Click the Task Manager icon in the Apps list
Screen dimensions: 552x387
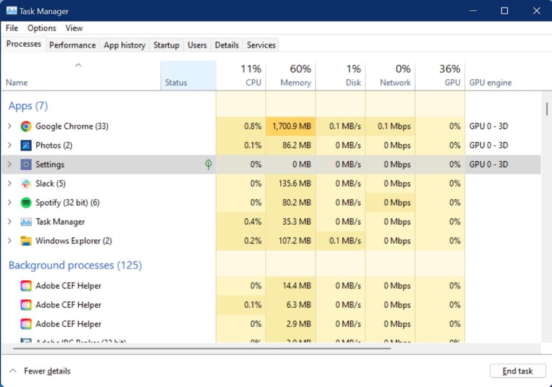click(x=25, y=222)
